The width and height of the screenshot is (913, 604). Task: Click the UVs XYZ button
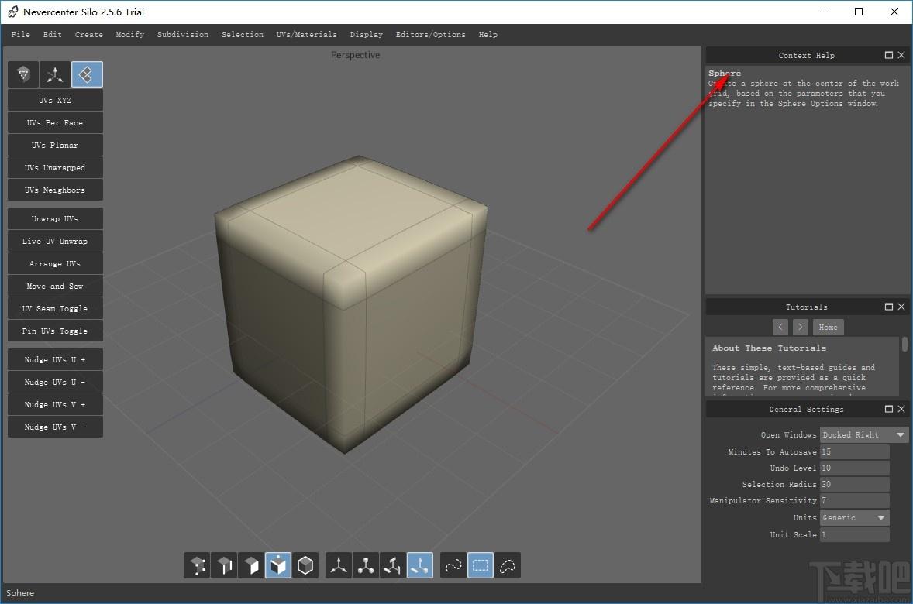coord(55,100)
